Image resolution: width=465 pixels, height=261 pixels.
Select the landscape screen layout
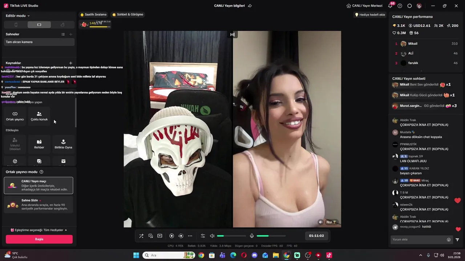[x=39, y=25]
